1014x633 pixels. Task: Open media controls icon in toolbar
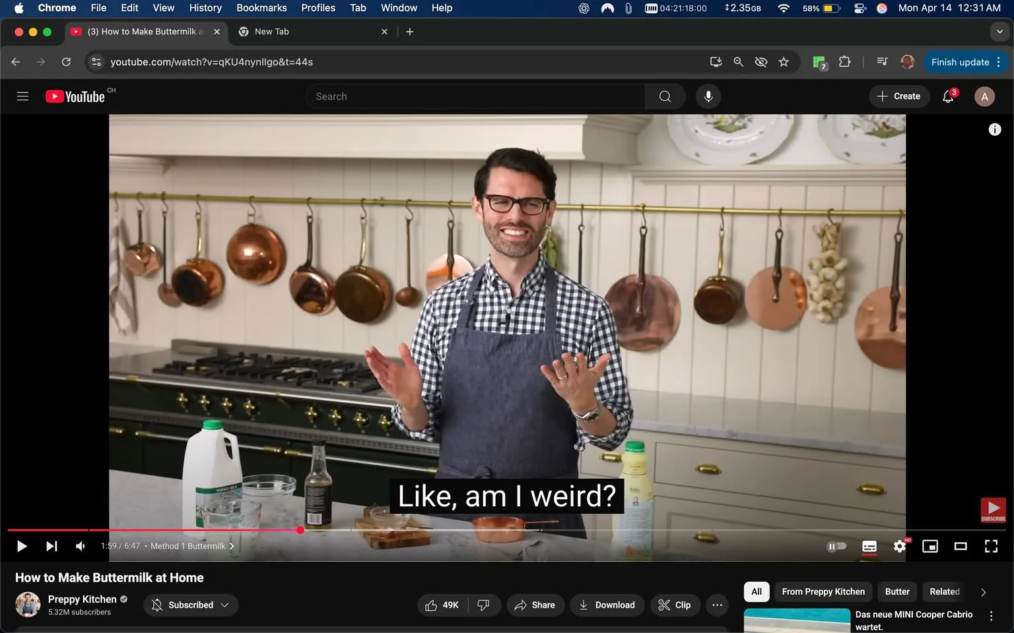point(882,62)
